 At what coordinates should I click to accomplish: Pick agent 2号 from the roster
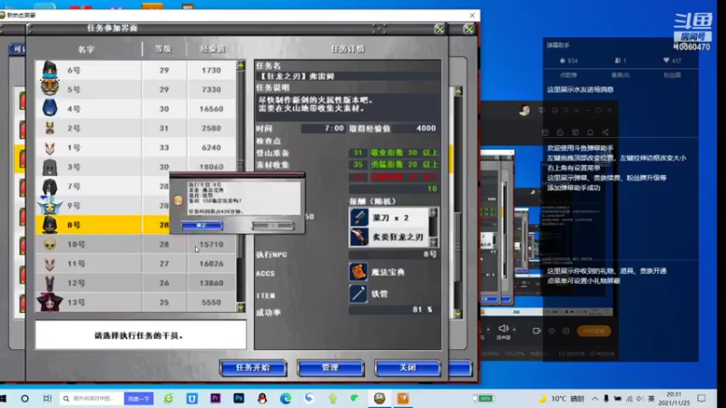[x=50, y=128]
